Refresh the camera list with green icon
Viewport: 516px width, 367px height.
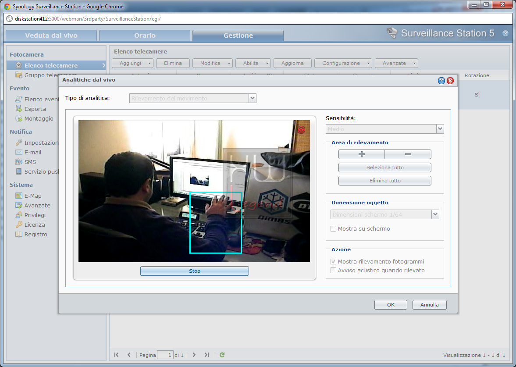click(222, 355)
